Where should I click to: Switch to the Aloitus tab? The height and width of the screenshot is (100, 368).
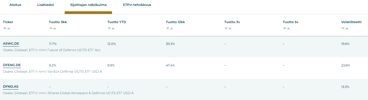[15, 5]
